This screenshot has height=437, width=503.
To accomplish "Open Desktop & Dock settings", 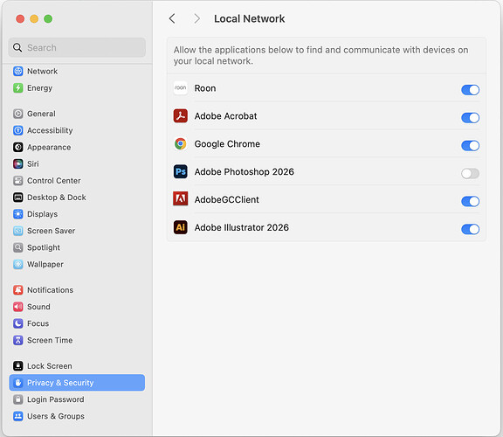I will coord(77,198).
